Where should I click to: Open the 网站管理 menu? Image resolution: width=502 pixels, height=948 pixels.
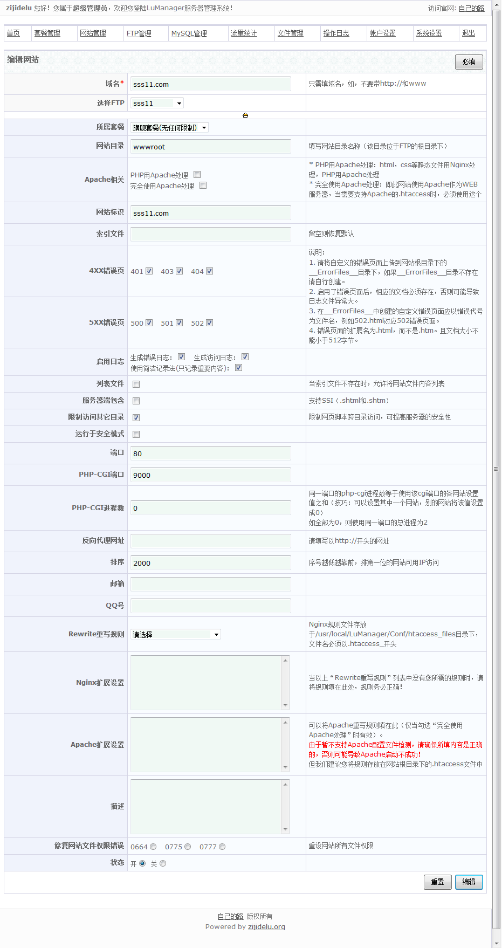(x=93, y=33)
